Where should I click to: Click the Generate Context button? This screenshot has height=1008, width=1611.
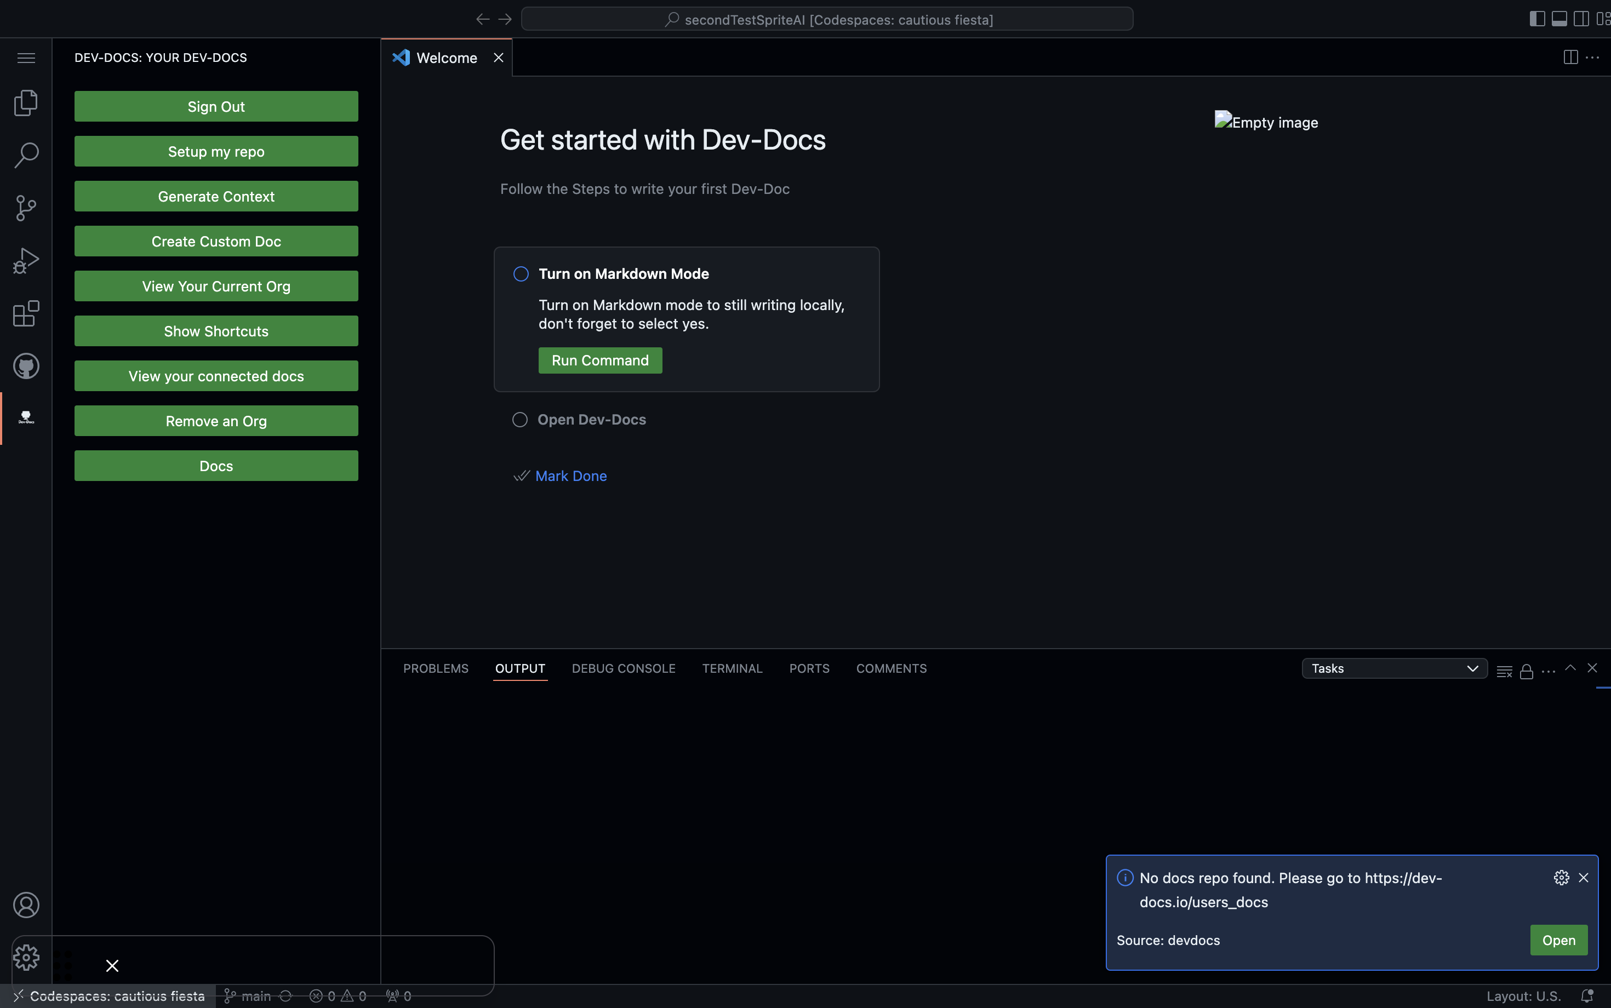click(216, 196)
